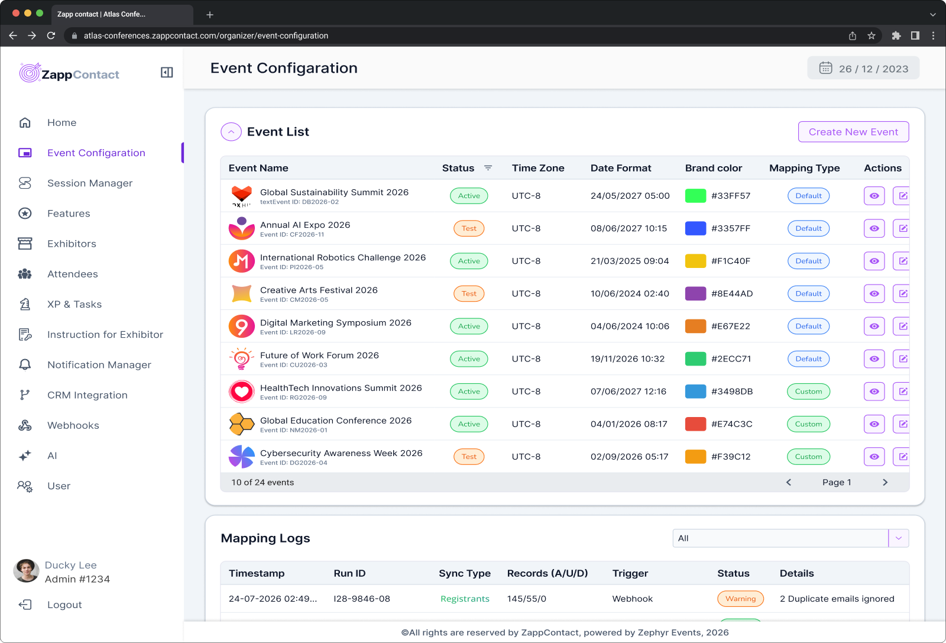Image resolution: width=946 pixels, height=643 pixels.
Task: Click Create New Event button
Action: [853, 132]
